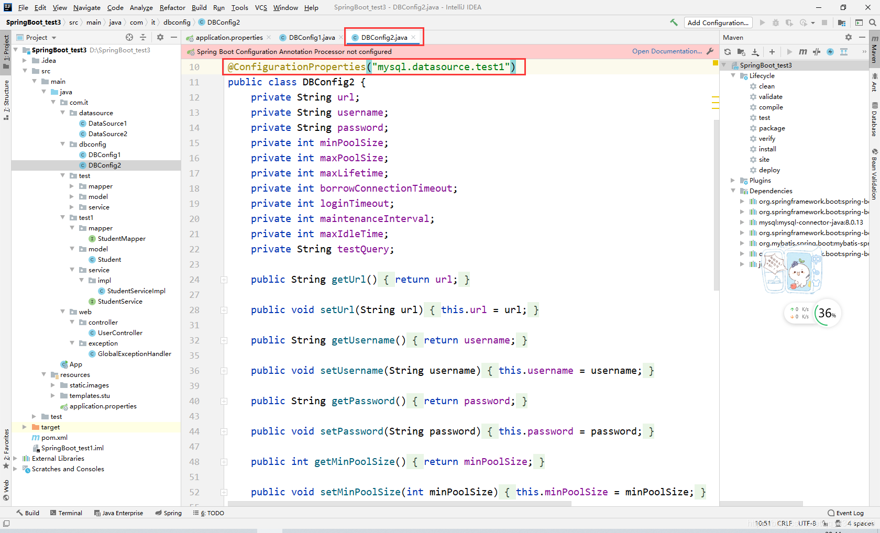This screenshot has height=533, width=880.
Task: Click Add Configuration button
Action: [x=718, y=23]
